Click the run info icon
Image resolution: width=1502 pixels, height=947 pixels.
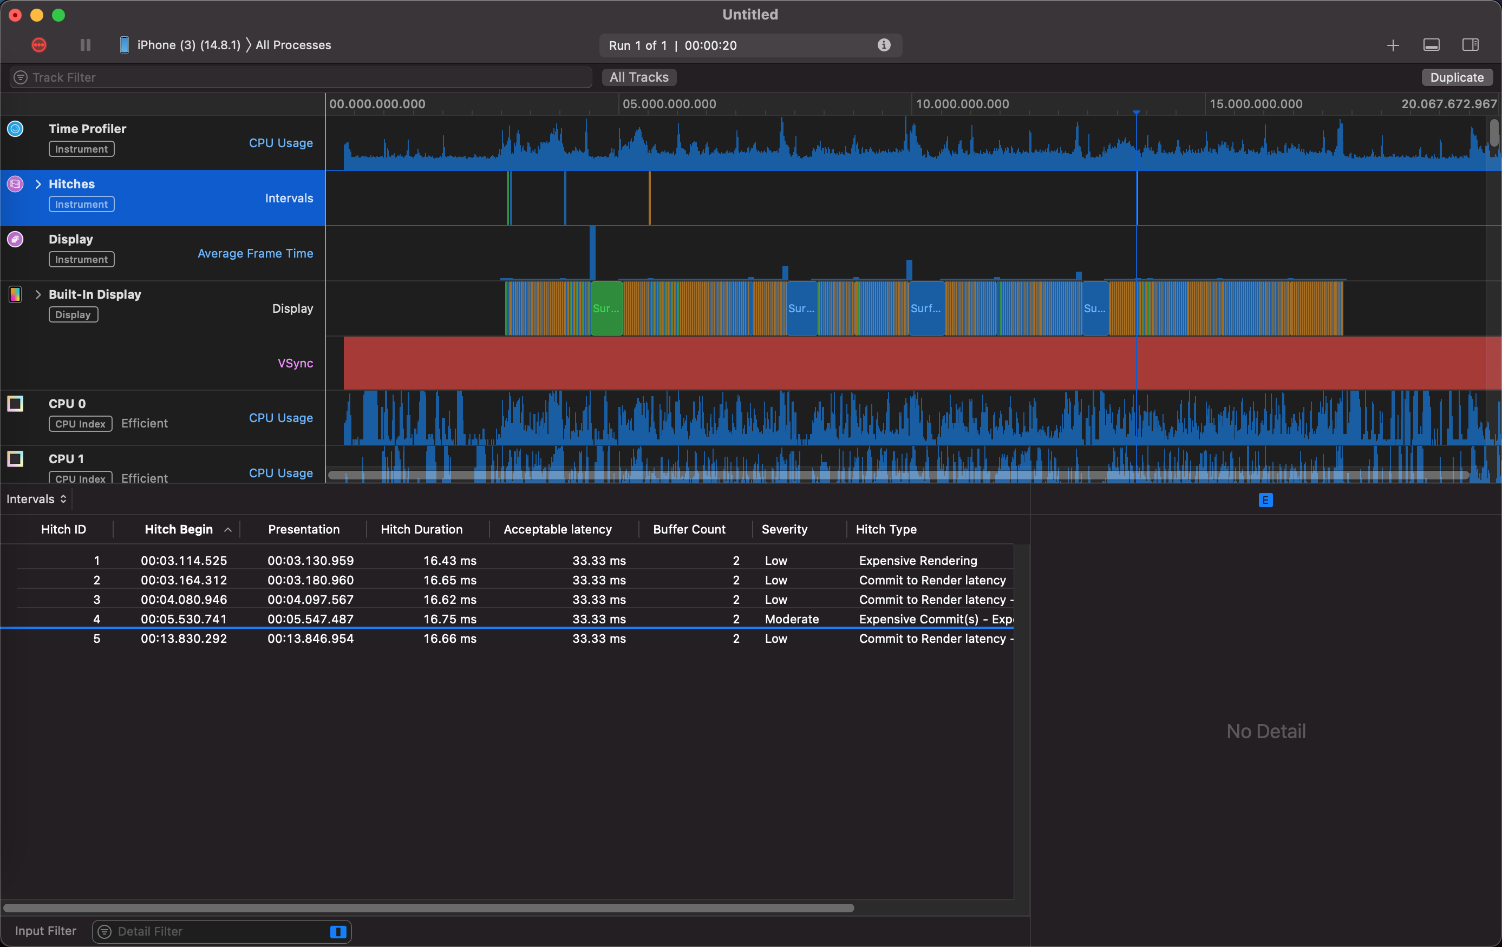point(883,45)
